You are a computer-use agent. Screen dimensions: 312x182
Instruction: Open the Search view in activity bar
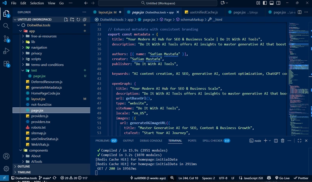(6, 26)
